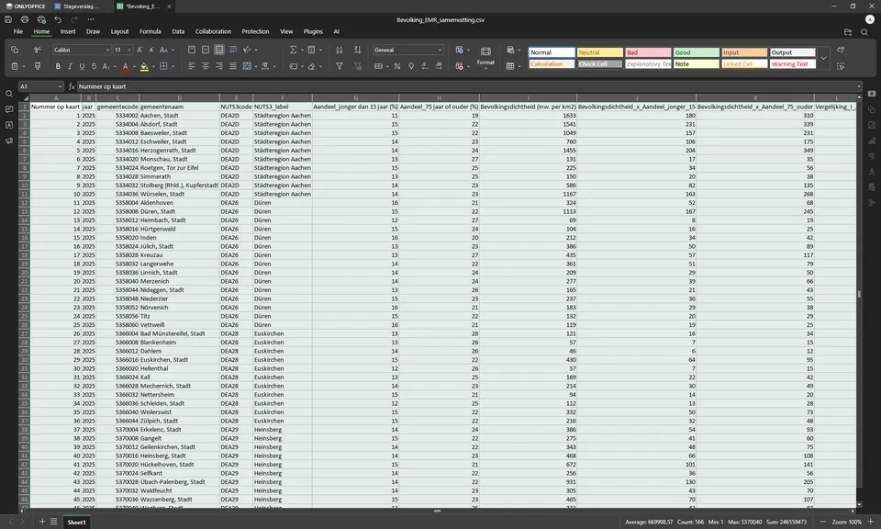The image size is (881, 529).
Task: Click the Increase decimal icon
Action: click(439, 66)
